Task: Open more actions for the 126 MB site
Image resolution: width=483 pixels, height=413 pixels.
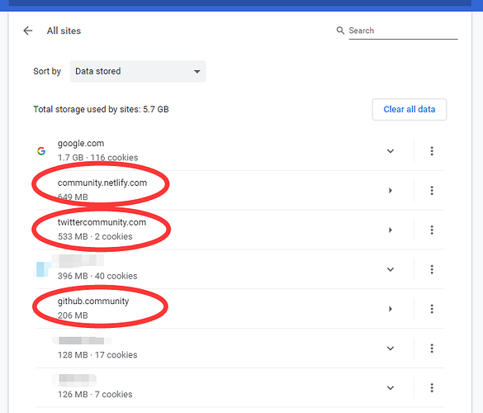Action: [x=432, y=387]
